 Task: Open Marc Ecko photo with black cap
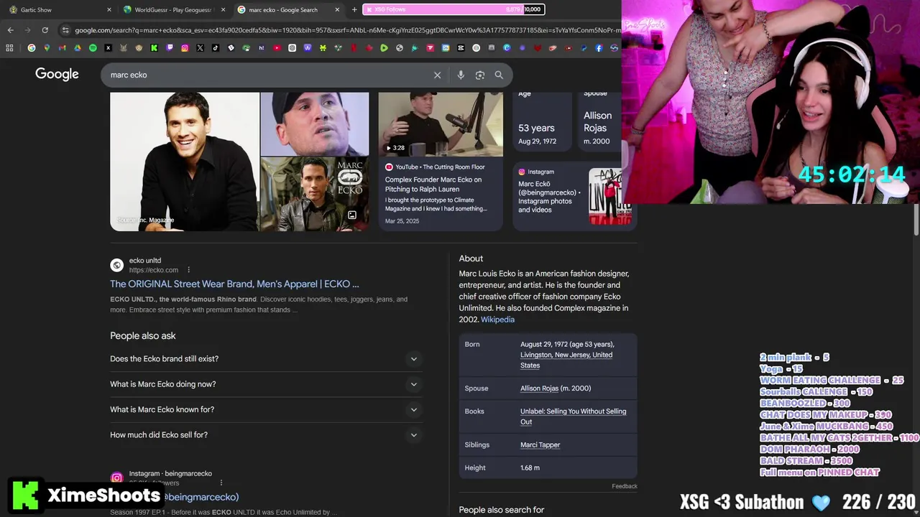(x=314, y=124)
